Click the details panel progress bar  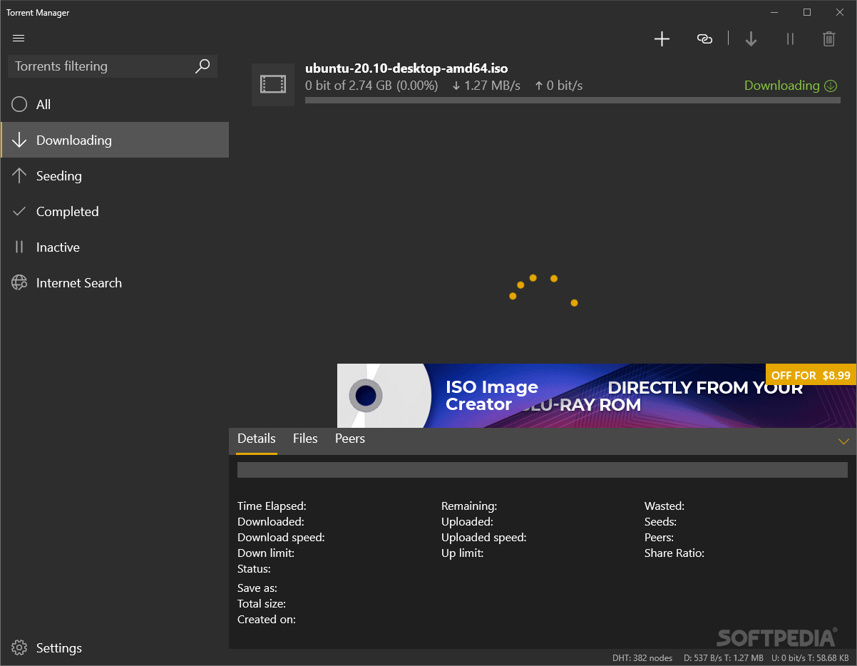[543, 470]
